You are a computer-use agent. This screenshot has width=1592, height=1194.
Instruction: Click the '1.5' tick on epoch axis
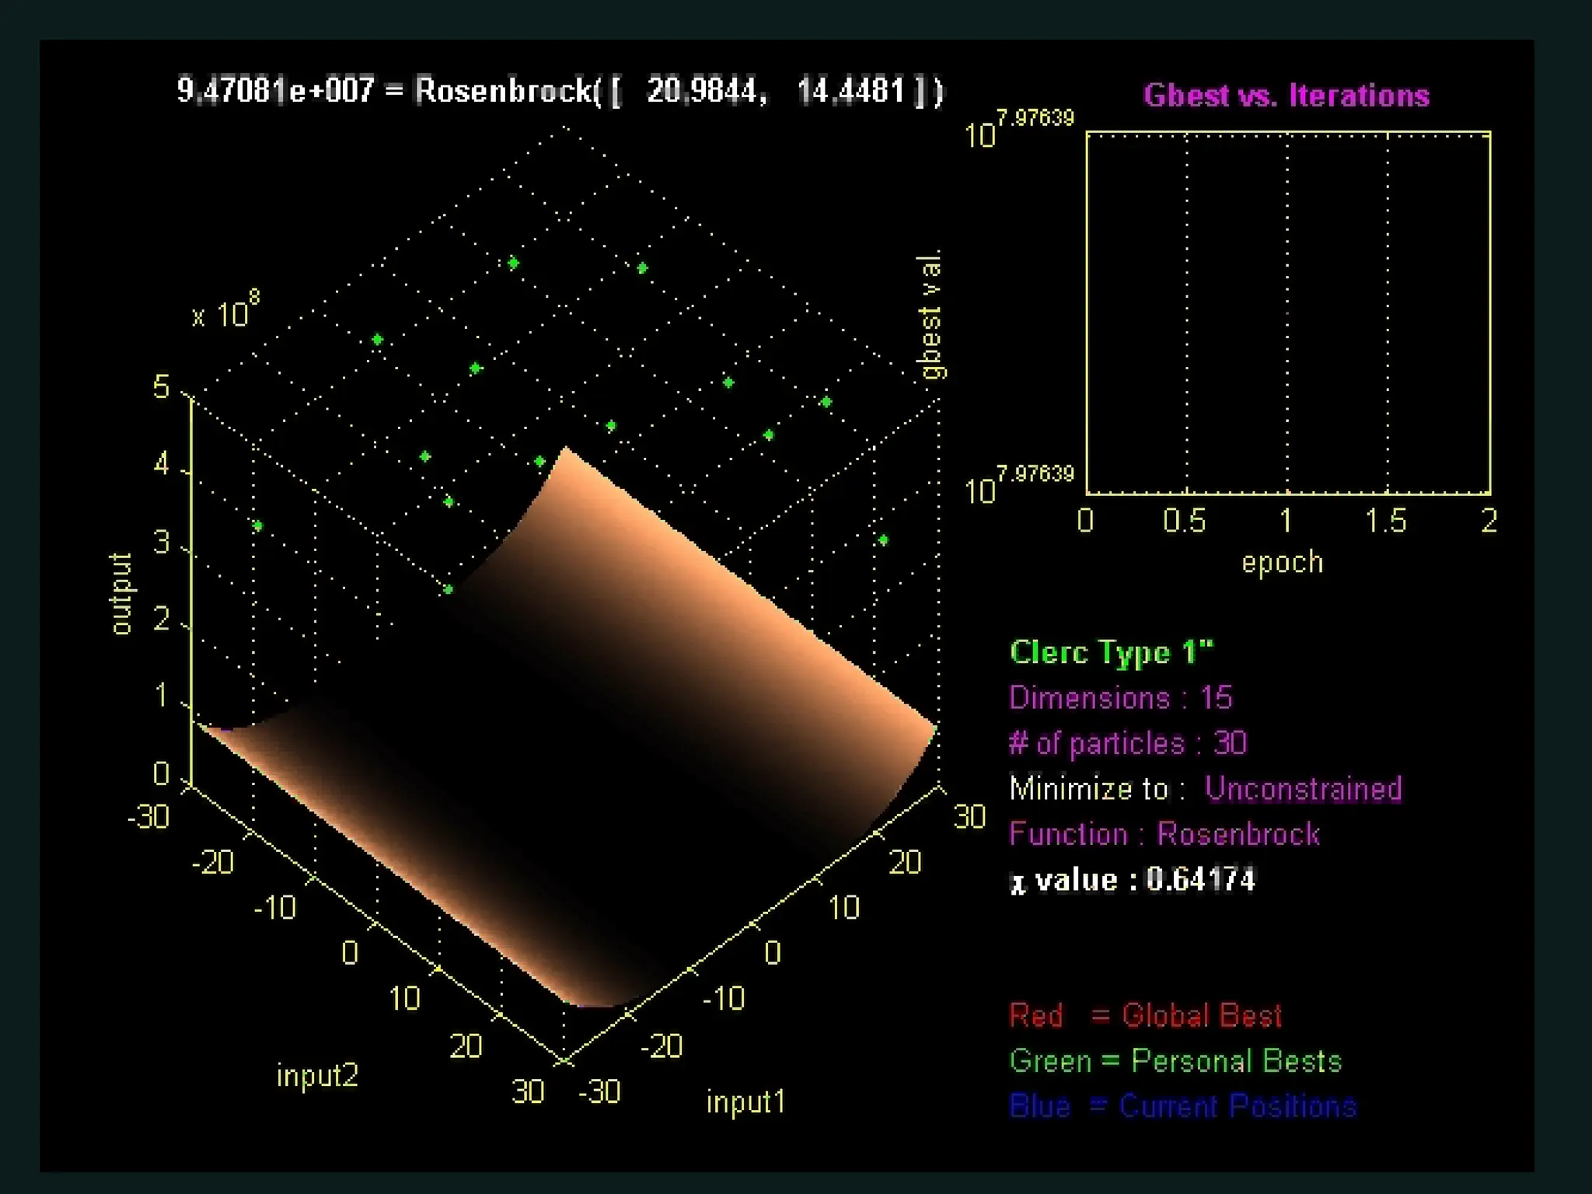[x=1386, y=521]
